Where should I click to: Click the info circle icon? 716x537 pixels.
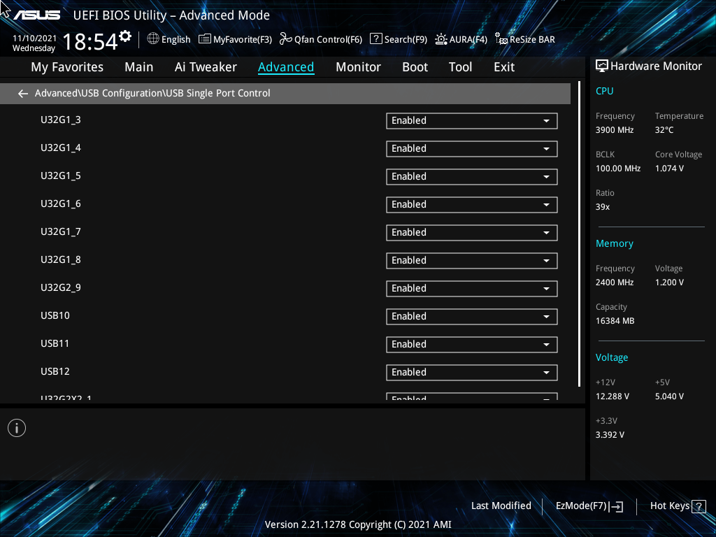(17, 428)
